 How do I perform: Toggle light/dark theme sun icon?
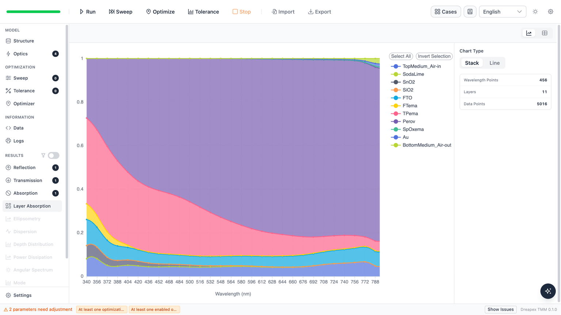click(535, 12)
